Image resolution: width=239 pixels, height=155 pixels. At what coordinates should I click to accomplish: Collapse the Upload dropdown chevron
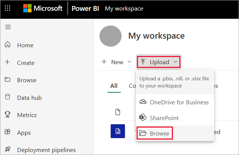[176, 62]
